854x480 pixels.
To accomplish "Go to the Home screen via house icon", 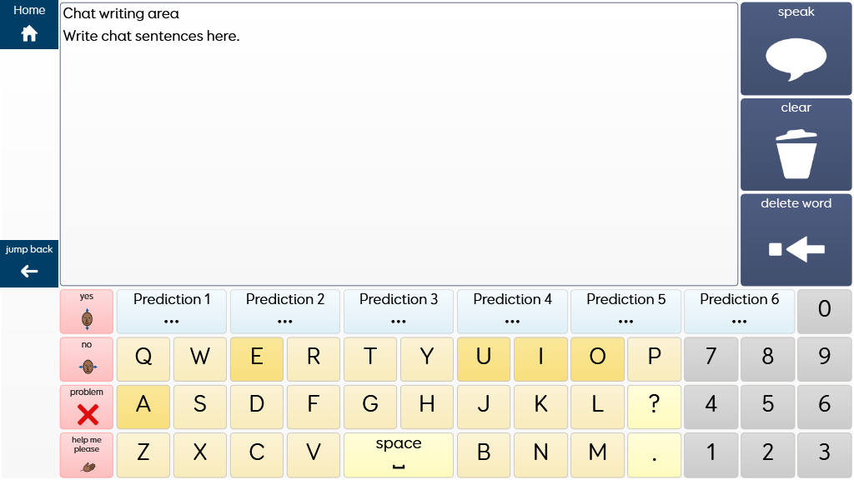I will coord(29,24).
